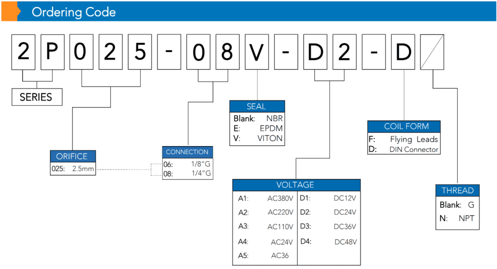497x269 pixels.
Task: Select the E: EPDM seal option
Action: pos(258,128)
